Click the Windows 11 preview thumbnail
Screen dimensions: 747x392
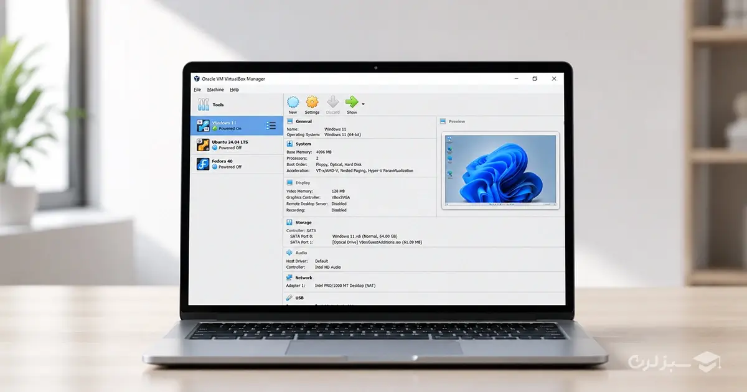point(500,170)
